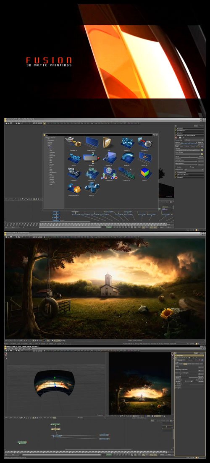This screenshot has height=463, width=210.
Task: Expand the pEmitter1 tool header
Action: [x=189, y=133]
